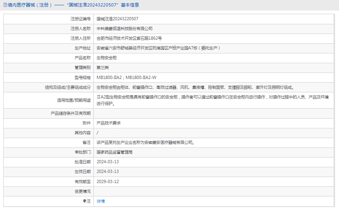This screenshot has width=339, height=209.
Task: Click the structure and composition description text
Action: (195, 87)
